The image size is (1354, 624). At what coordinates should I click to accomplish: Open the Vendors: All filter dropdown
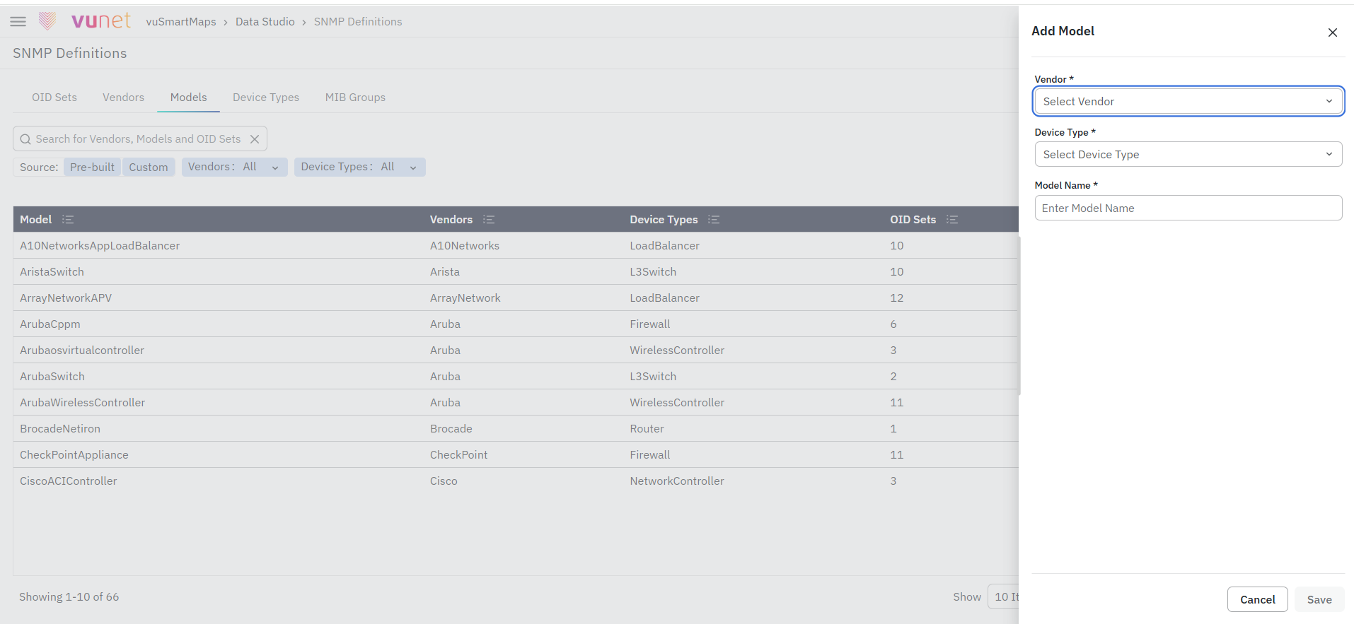pyautogui.click(x=234, y=167)
